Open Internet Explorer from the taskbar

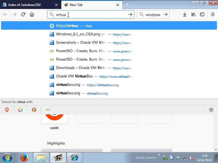(75, 158)
